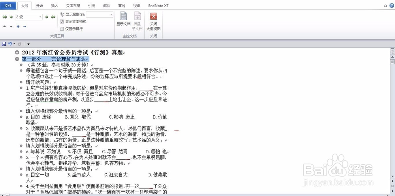This screenshot has height=196, width=395.
Task: Expand selected heading with plus tool
Action: click(x=18, y=26)
